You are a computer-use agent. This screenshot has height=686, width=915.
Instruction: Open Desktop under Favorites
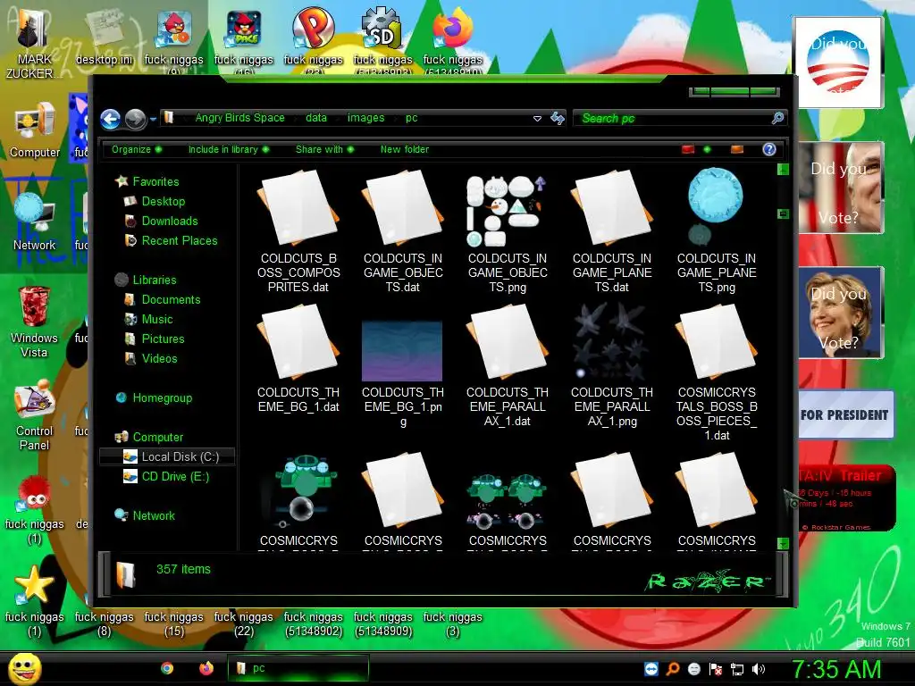coord(163,201)
